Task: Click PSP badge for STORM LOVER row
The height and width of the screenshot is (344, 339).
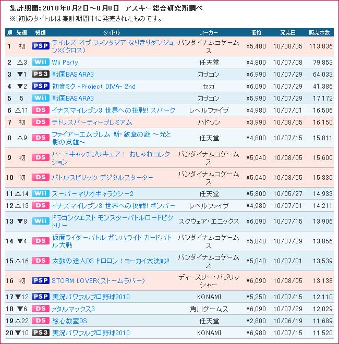Action: 41,280
